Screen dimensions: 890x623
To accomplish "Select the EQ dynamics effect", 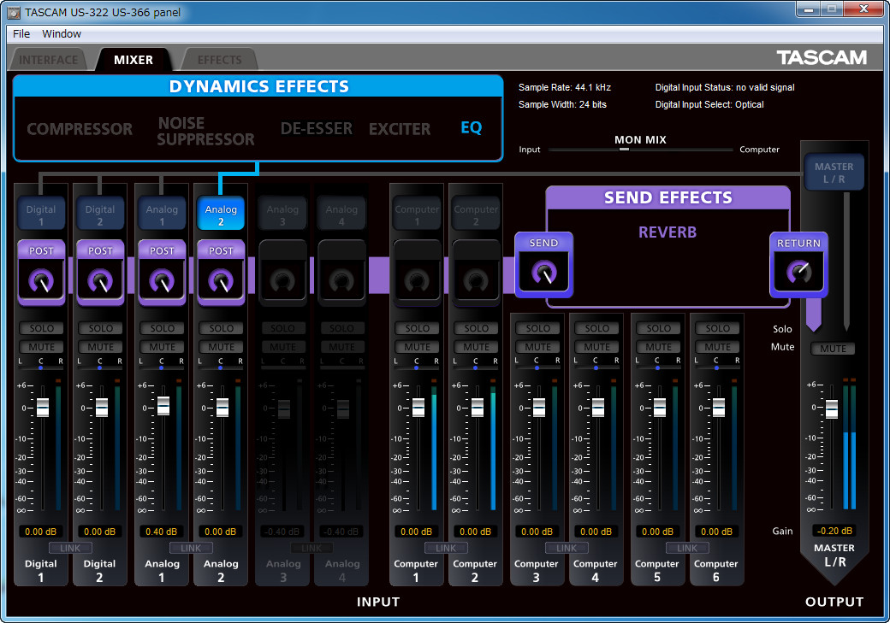I will (x=472, y=127).
